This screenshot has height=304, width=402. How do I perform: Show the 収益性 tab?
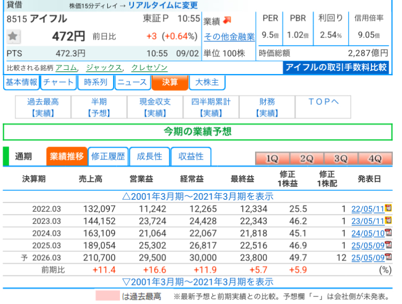(191, 156)
